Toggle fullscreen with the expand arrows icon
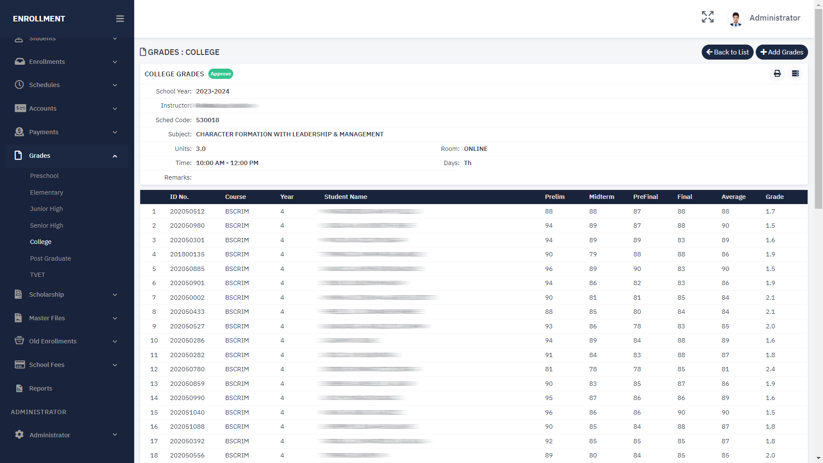Screen dimensions: 823x463 [x=708, y=17]
